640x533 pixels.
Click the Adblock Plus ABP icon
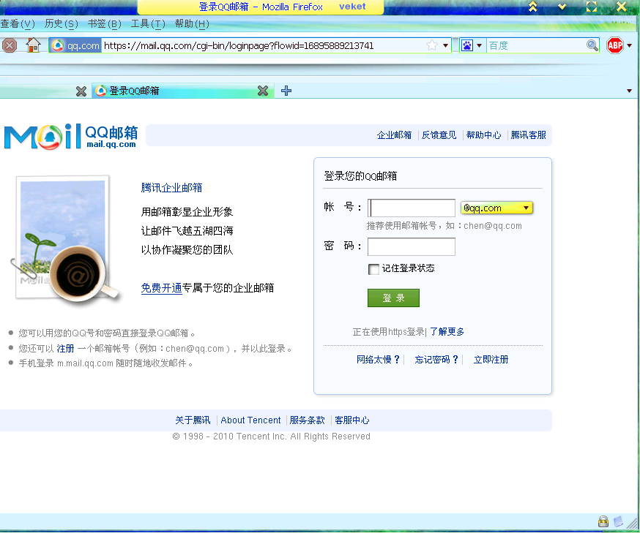(614, 45)
